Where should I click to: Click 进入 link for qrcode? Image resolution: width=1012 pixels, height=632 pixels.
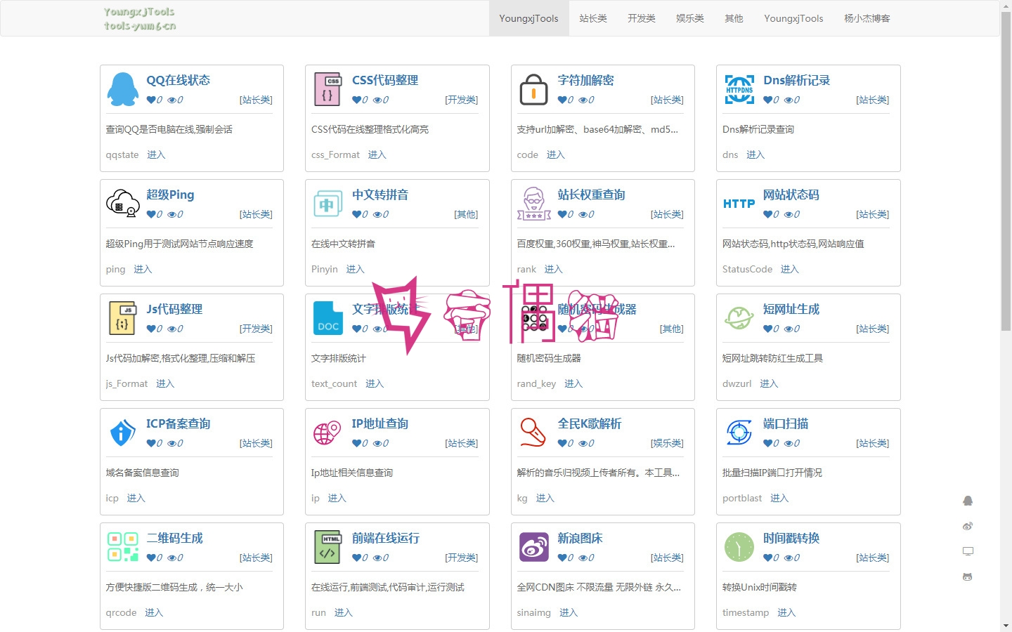[154, 612]
